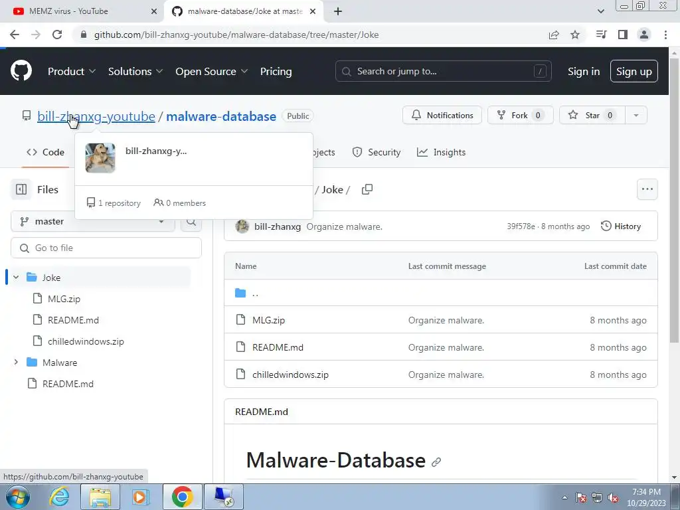Bookmark this page with star icon
The width and height of the screenshot is (680, 510).
click(x=575, y=35)
